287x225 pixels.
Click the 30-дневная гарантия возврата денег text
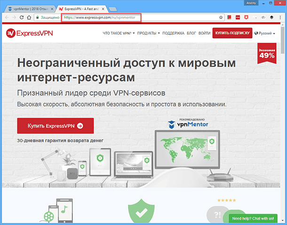60,141
